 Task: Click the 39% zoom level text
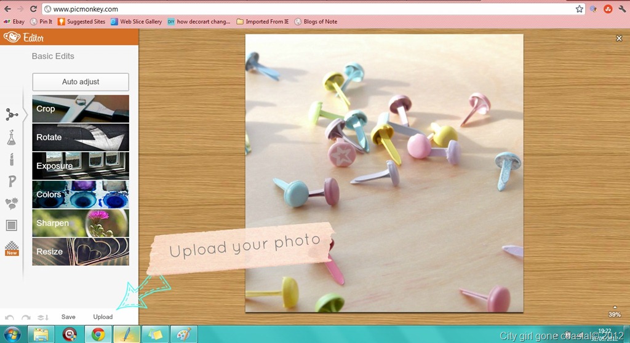(x=615, y=315)
